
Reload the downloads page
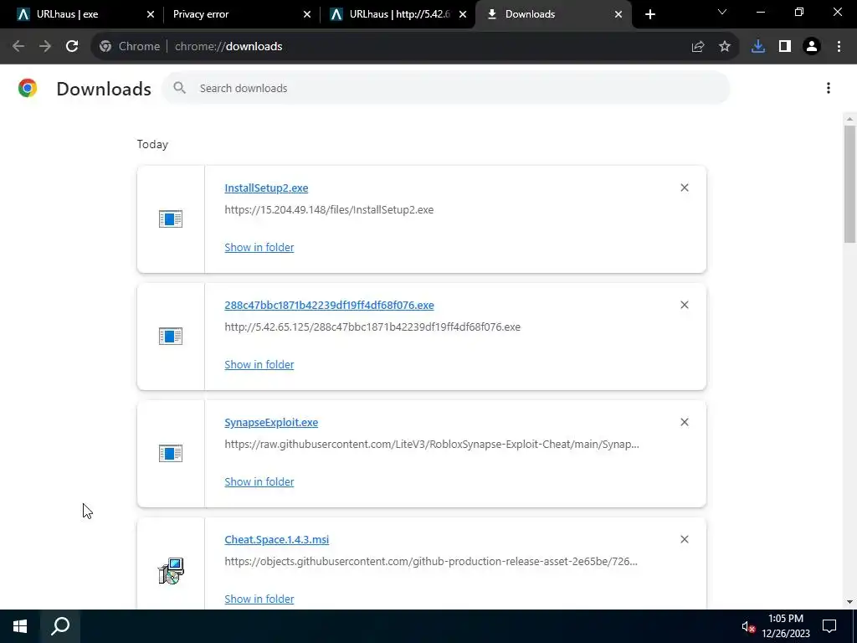pos(72,47)
